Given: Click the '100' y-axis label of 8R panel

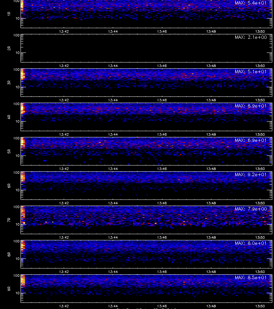Looking at the screenshot, I should [16, 241].
